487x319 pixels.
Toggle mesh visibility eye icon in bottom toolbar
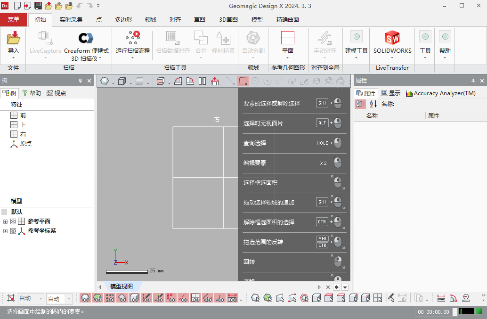pos(85,298)
